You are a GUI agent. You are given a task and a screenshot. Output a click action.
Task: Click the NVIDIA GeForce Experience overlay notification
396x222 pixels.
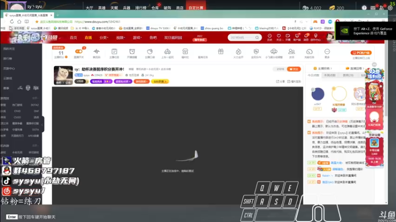pyautogui.click(x=365, y=31)
